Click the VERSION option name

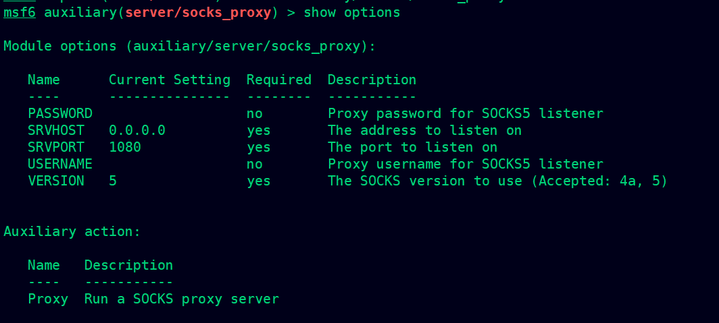pos(56,181)
